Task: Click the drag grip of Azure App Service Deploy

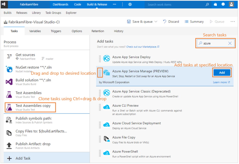Action: tap(100, 59)
